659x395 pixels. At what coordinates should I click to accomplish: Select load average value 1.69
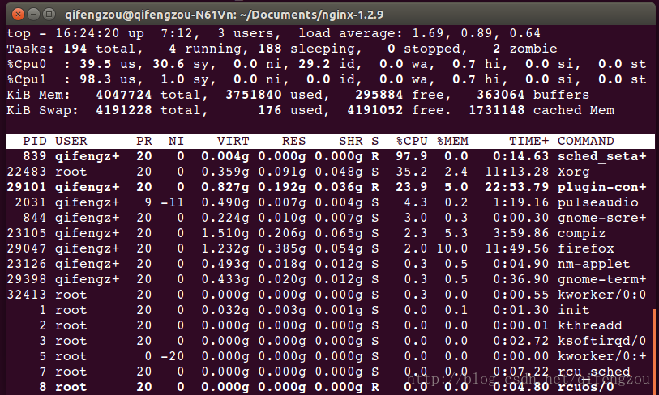tap(427, 33)
